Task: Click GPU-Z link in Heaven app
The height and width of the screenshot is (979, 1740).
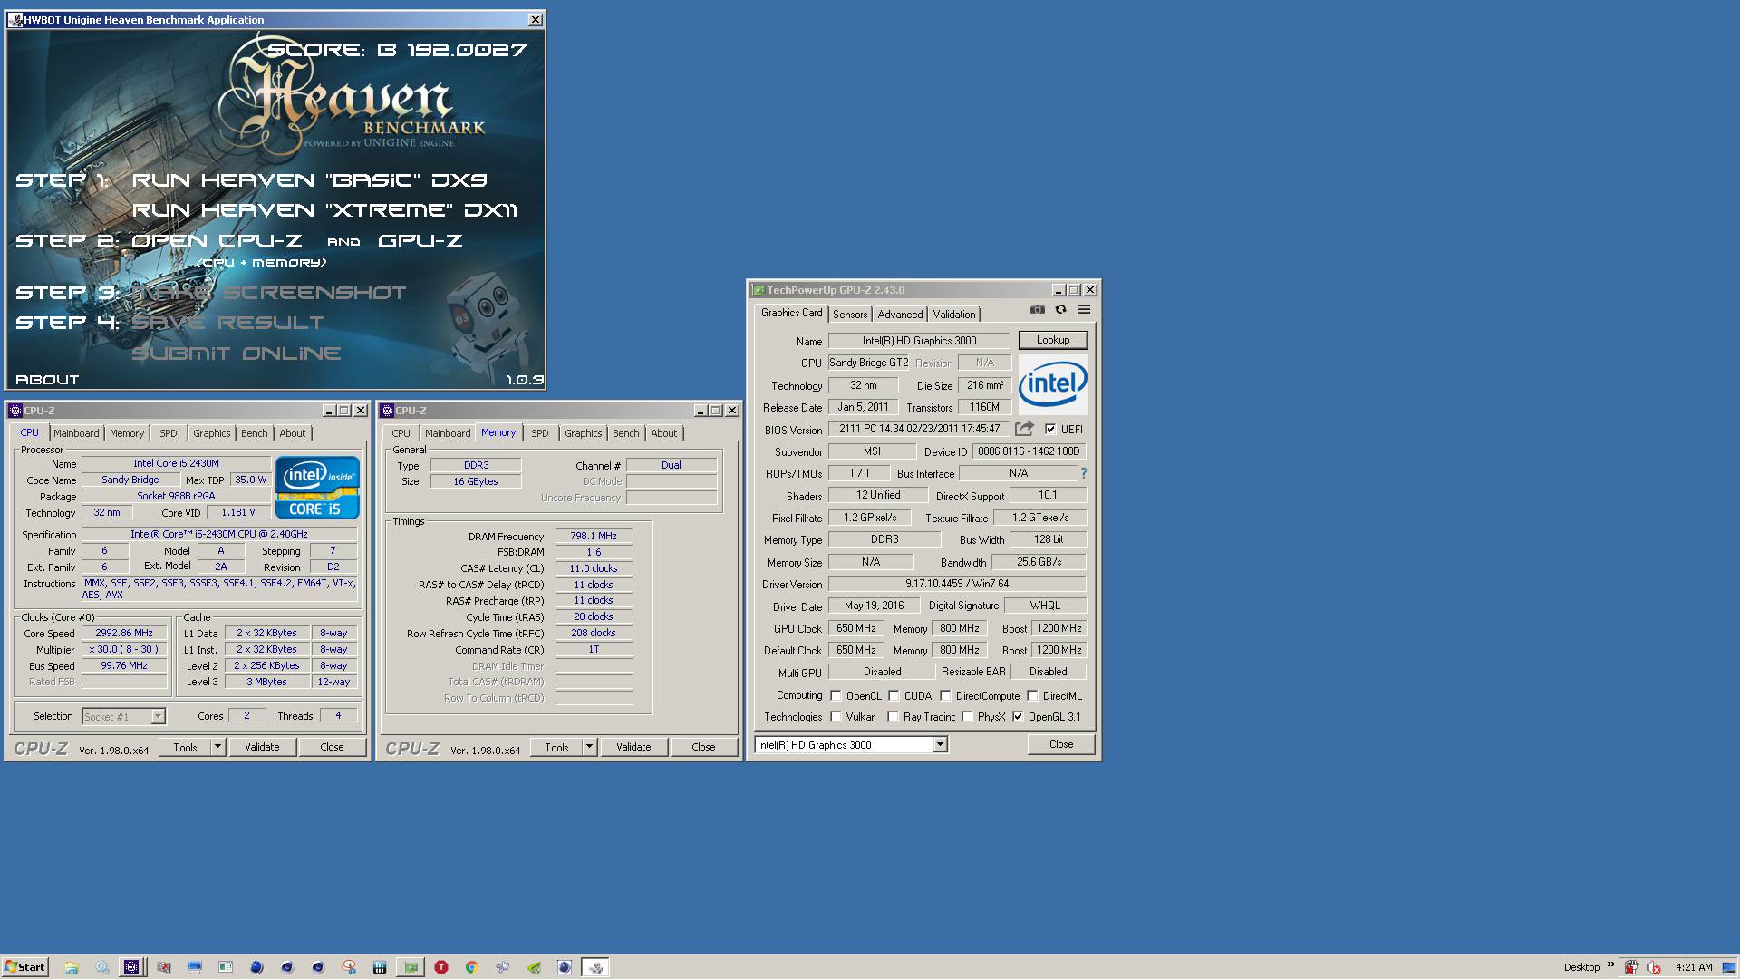Action: tap(420, 241)
